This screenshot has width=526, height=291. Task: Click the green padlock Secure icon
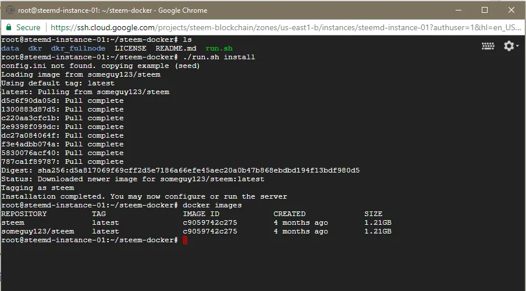pos(9,27)
